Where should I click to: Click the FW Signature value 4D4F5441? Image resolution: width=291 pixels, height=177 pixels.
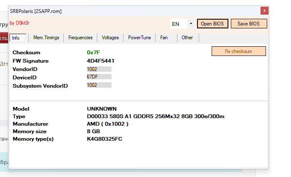(x=101, y=61)
